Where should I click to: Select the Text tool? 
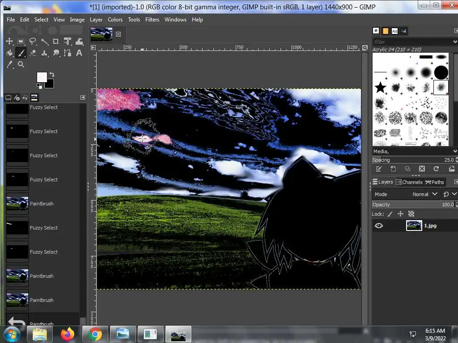[79, 53]
